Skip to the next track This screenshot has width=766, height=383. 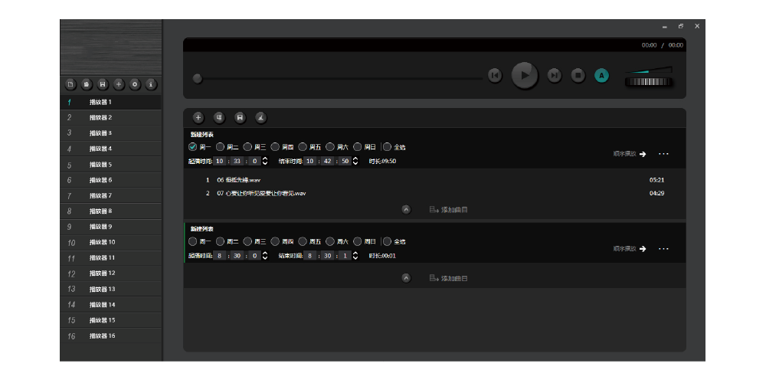tap(555, 75)
